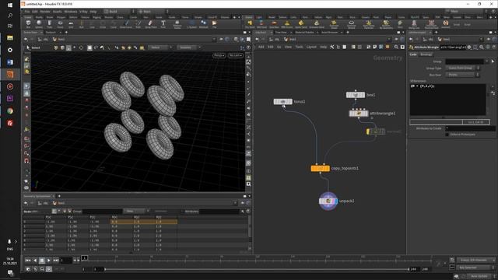The height and width of the screenshot is (280, 498).
Task: Select the Grid shelf tool
Action: click(x=71, y=24)
